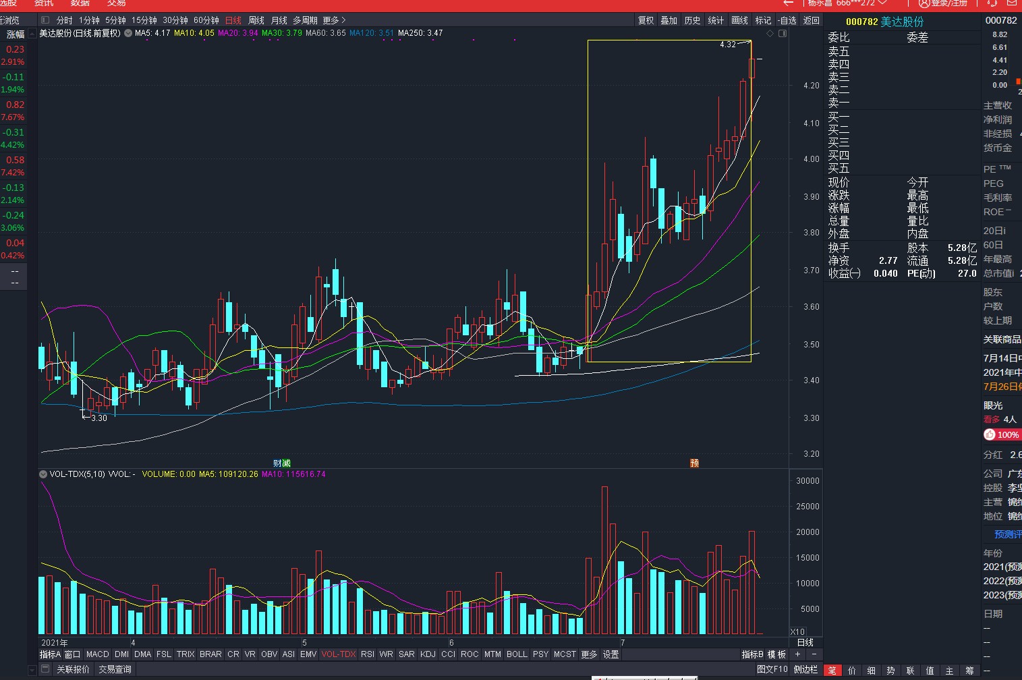Viewport: 1022px width, 680px height.
Task: Select the 日线 daily period
Action: coord(233,20)
